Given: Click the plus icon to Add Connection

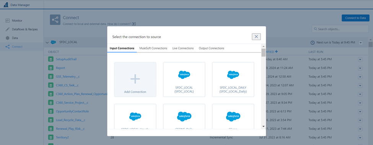Looking at the screenshot, I should click(x=135, y=79).
